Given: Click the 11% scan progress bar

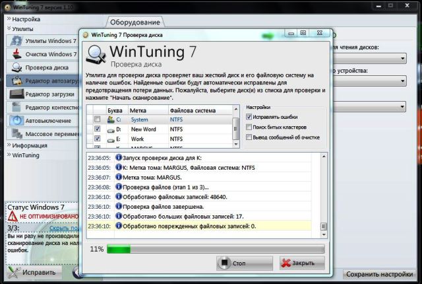Looking at the screenshot, I should click(x=216, y=249).
